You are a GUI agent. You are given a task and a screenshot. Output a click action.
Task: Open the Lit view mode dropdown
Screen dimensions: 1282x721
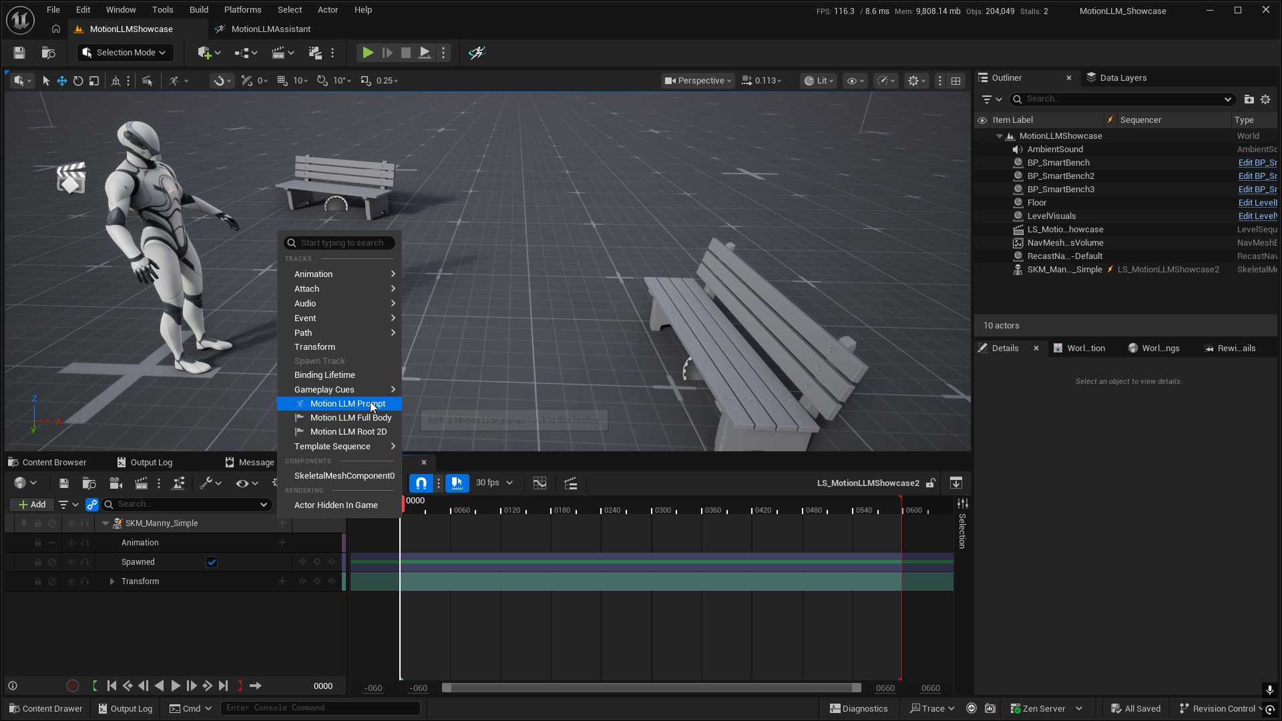coord(819,81)
